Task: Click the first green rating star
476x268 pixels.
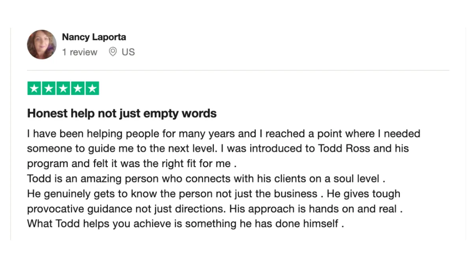Action: tap(34, 89)
